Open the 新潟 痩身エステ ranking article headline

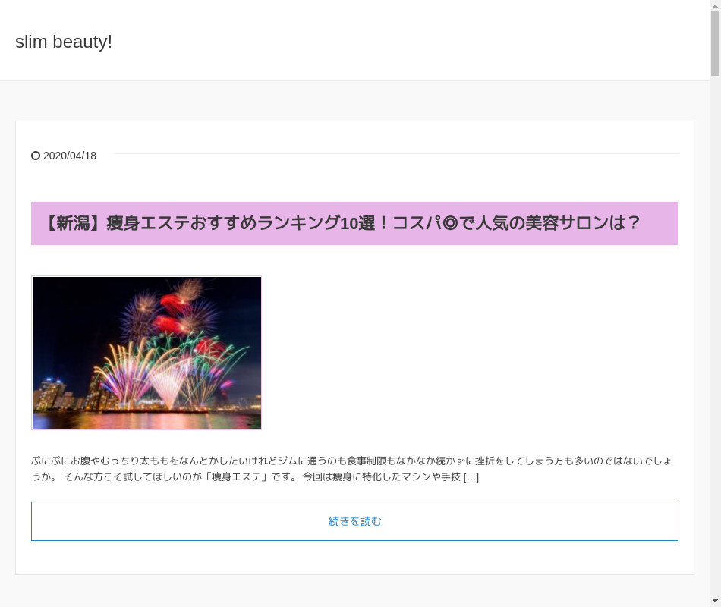click(x=343, y=223)
